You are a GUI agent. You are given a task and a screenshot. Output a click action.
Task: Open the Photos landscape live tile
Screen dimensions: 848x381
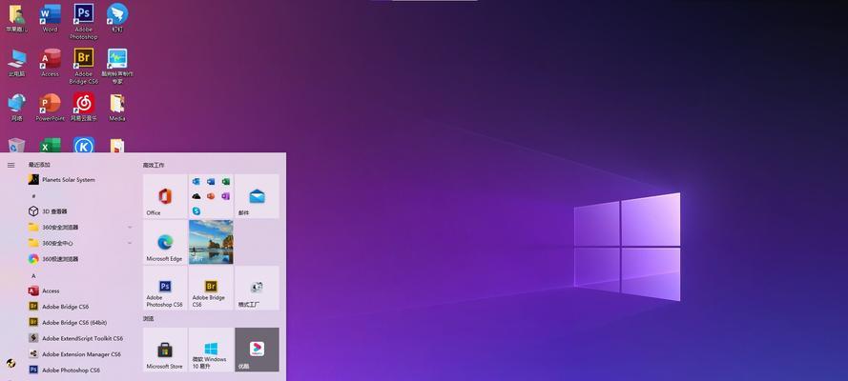click(211, 242)
